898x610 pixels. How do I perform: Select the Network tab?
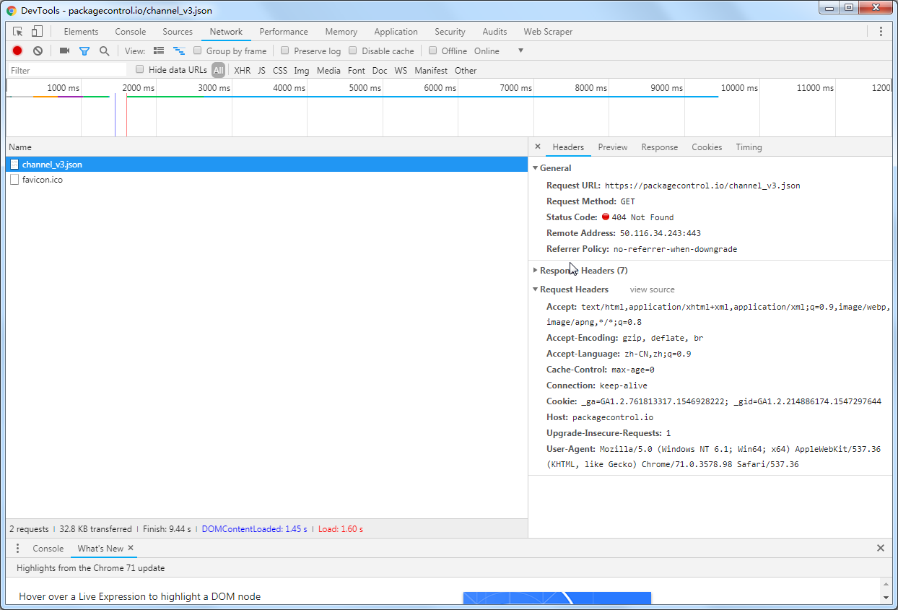click(x=226, y=32)
